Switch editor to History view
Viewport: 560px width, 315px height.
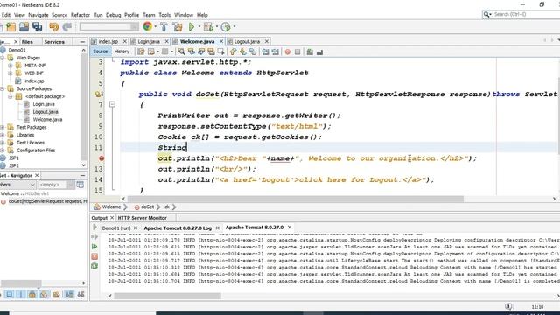pos(122,52)
